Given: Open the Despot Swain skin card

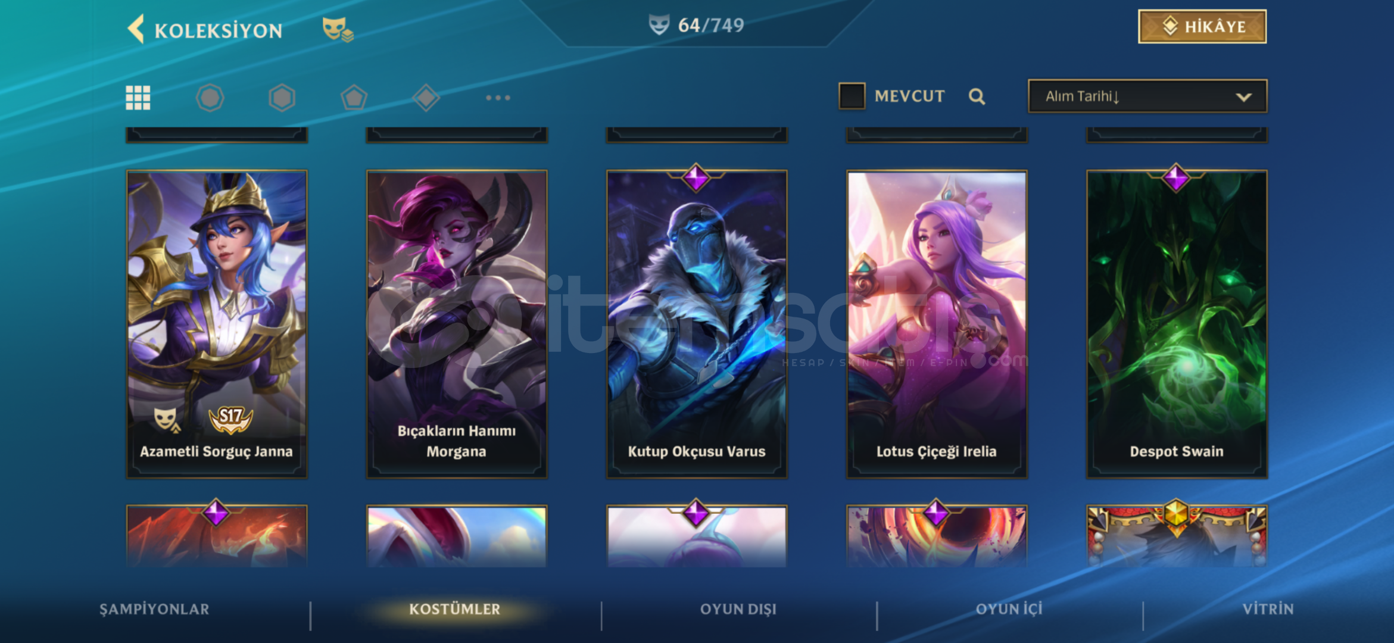Looking at the screenshot, I should click(x=1177, y=324).
